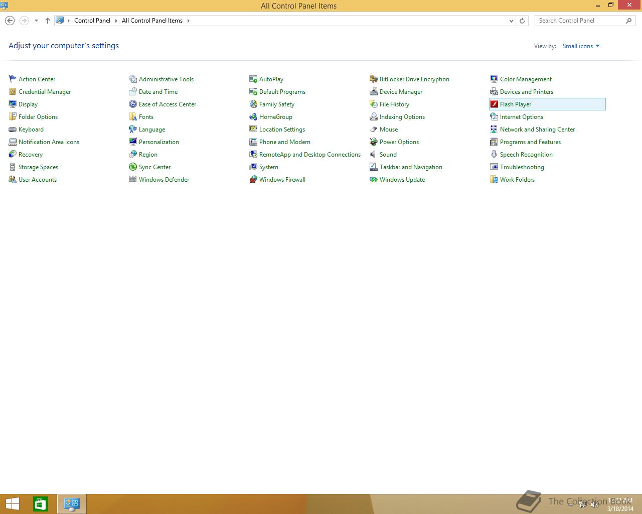Screen dimensions: 642x514
Task: Click the Recovery icon
Action: [13, 154]
